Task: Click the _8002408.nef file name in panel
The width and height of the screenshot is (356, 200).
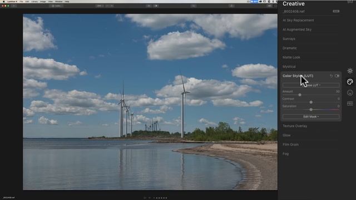Action: (293, 11)
